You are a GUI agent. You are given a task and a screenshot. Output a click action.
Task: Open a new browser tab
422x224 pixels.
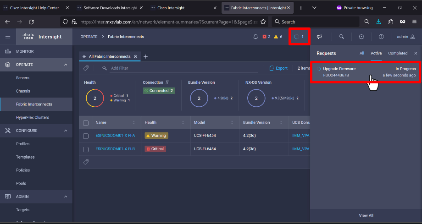301,8
